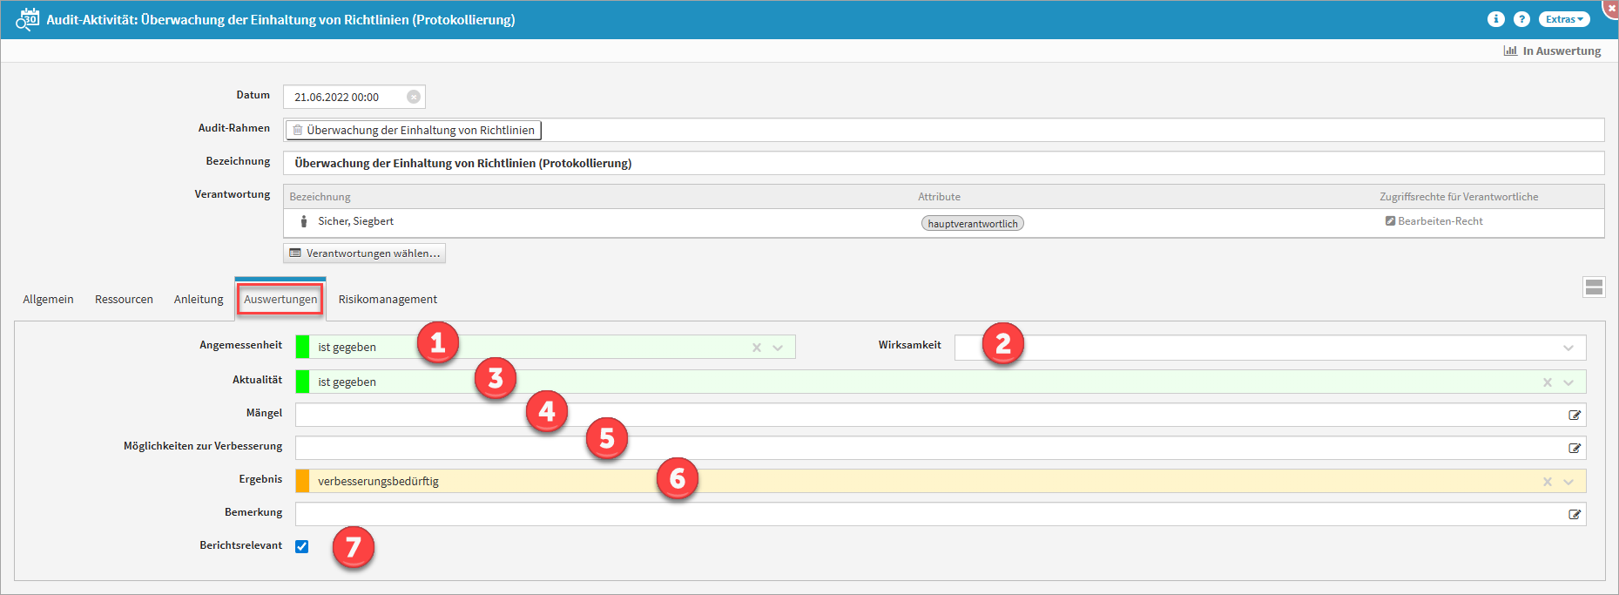Click the info icon in title bar
This screenshot has width=1619, height=595.
tap(1495, 19)
